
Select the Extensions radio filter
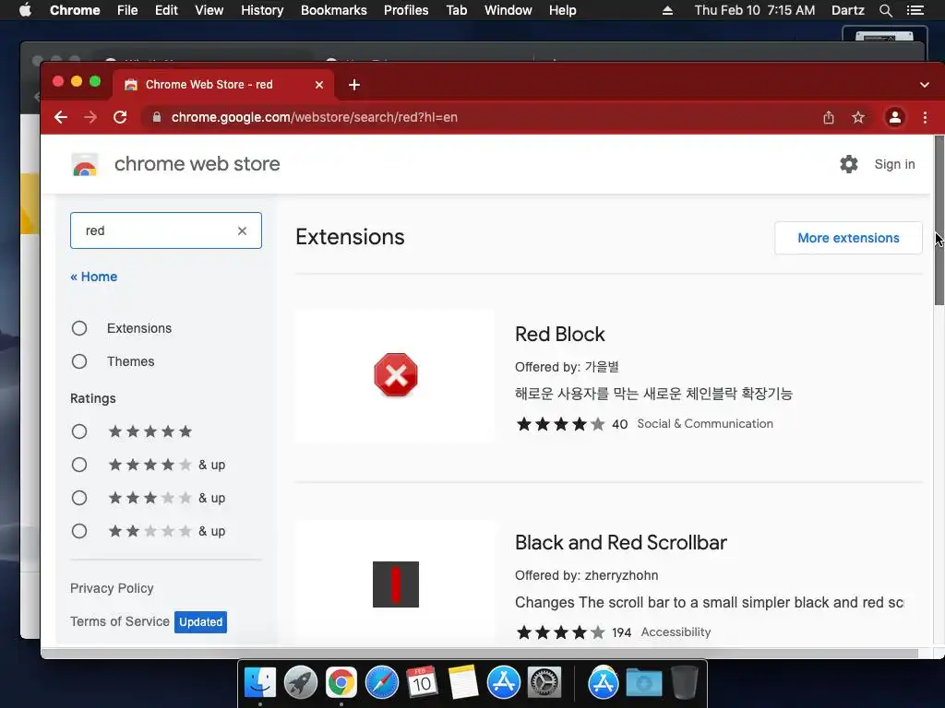(79, 328)
